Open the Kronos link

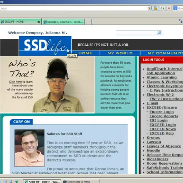click(x=153, y=138)
